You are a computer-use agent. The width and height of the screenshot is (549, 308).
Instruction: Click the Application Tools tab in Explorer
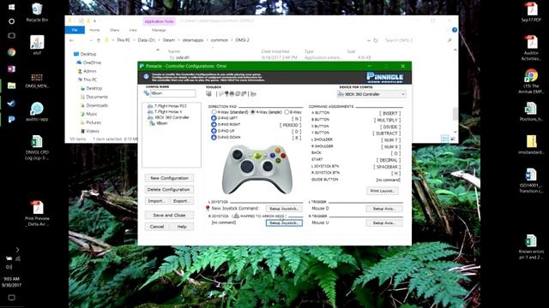159,21
